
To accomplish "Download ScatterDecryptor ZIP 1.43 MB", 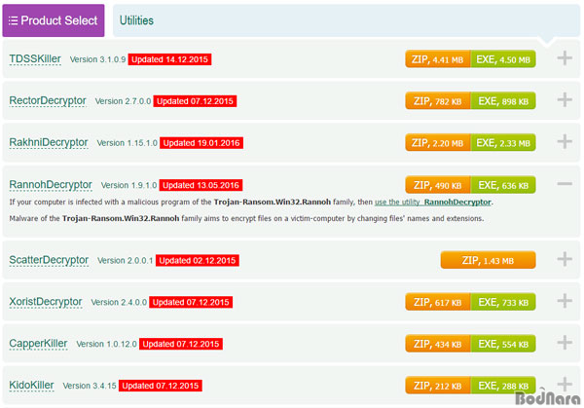I will (488, 260).
